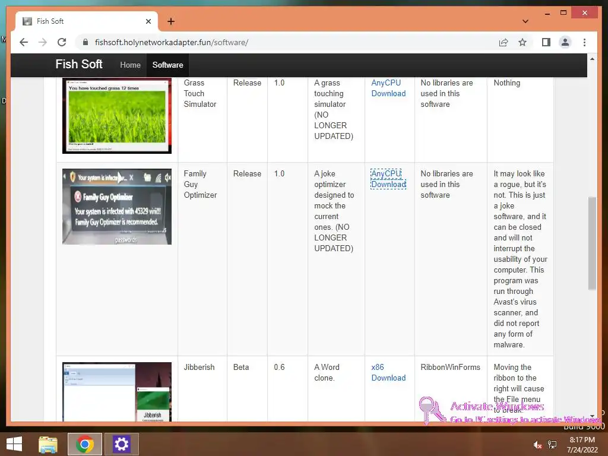Click Release status in Grass Touch row
The height and width of the screenshot is (456, 608).
pos(247,83)
